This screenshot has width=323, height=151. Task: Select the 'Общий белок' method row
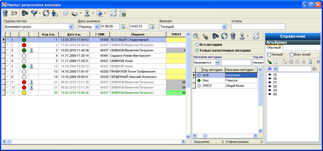point(225,86)
